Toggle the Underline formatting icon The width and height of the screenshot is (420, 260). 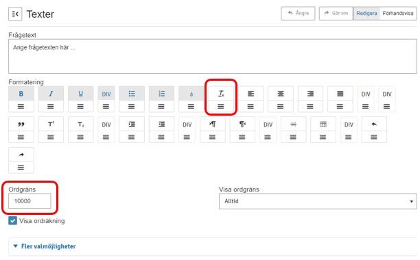click(x=80, y=94)
